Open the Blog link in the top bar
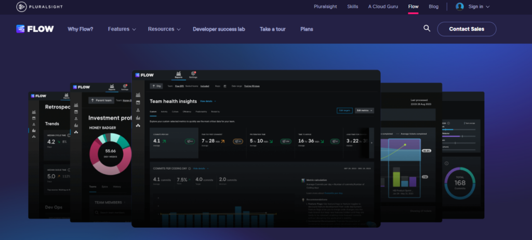Screen dimensions: 532x240 tap(434, 6)
